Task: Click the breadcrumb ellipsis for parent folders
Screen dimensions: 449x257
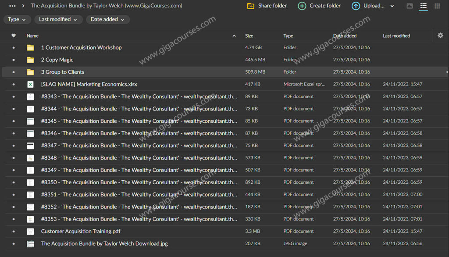Action: pos(12,6)
